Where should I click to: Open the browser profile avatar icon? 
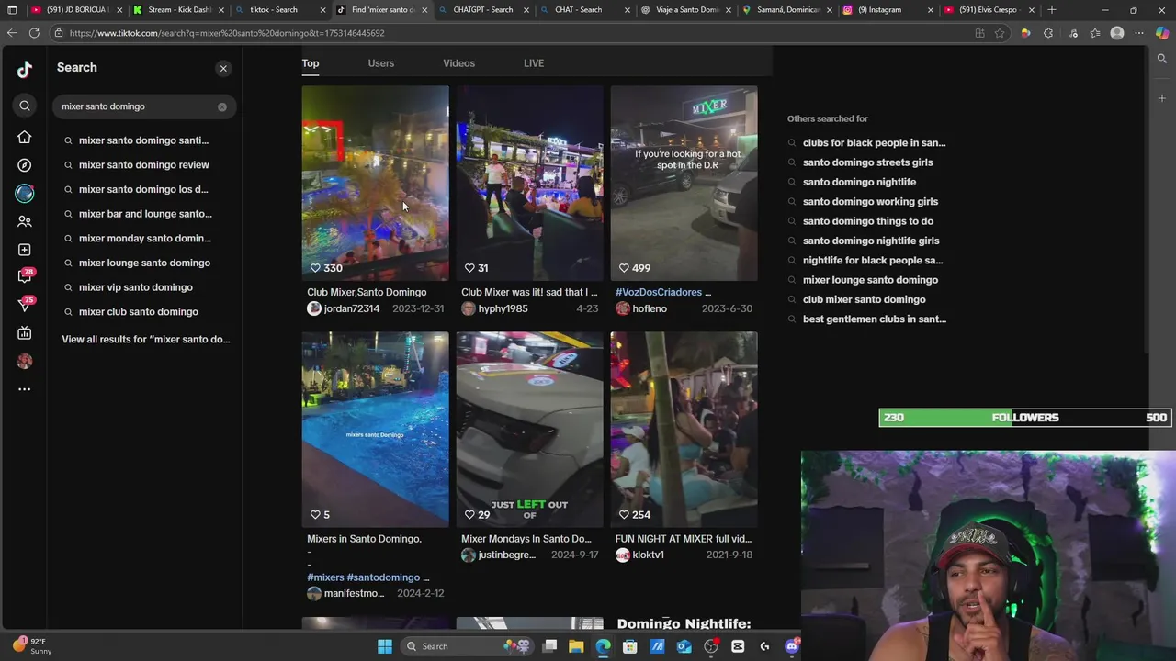(x=1117, y=33)
